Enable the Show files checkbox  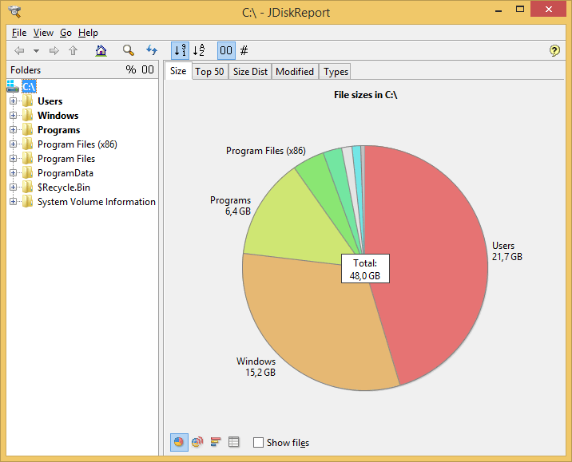click(258, 442)
